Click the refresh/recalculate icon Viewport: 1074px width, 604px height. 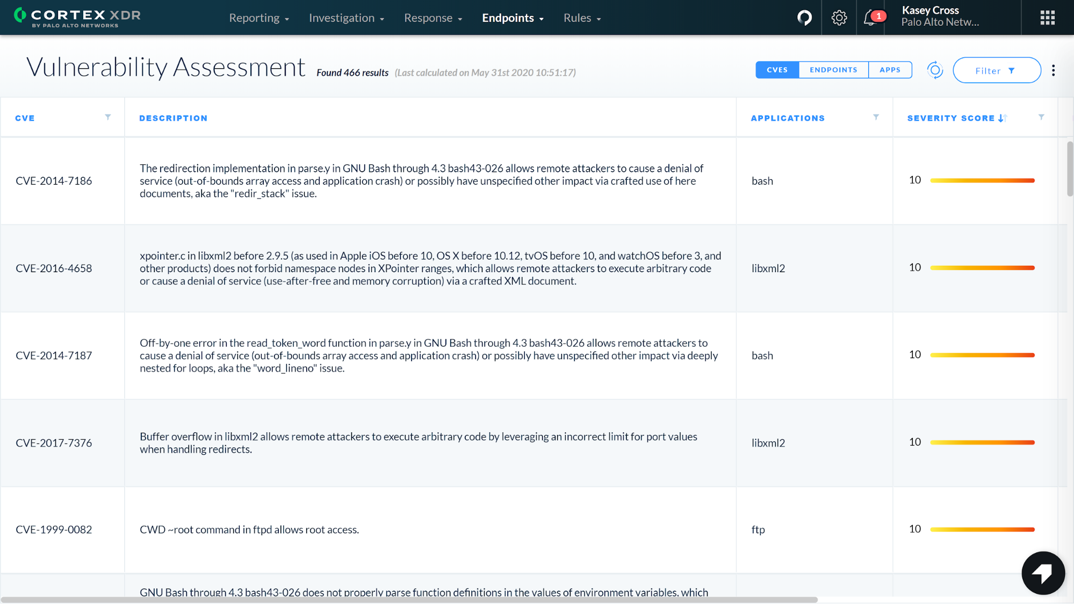[935, 69]
